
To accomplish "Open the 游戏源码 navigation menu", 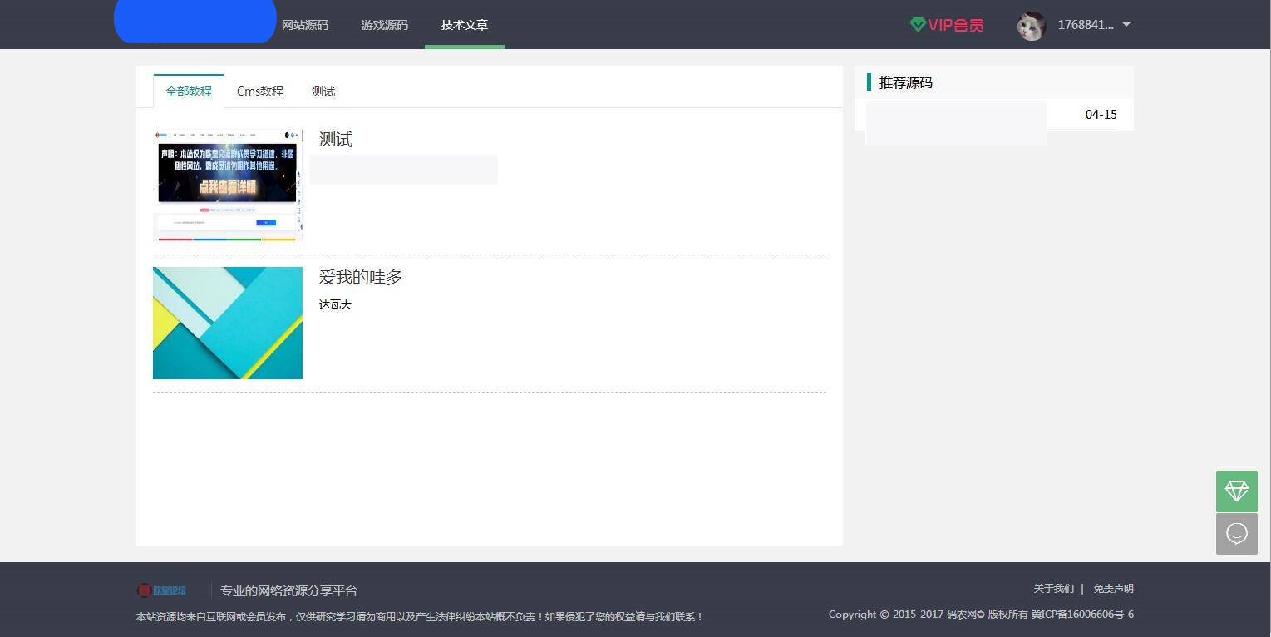I will coord(383,25).
